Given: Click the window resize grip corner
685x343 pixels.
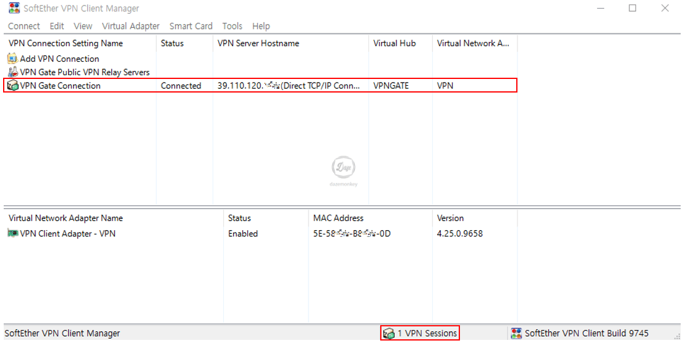Looking at the screenshot, I should 677,336.
